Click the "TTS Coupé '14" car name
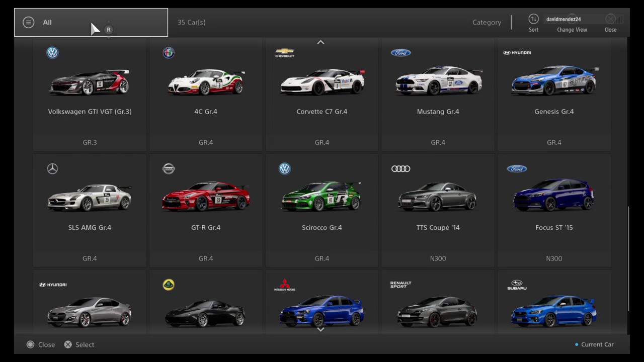This screenshot has height=362, width=644. (x=438, y=228)
